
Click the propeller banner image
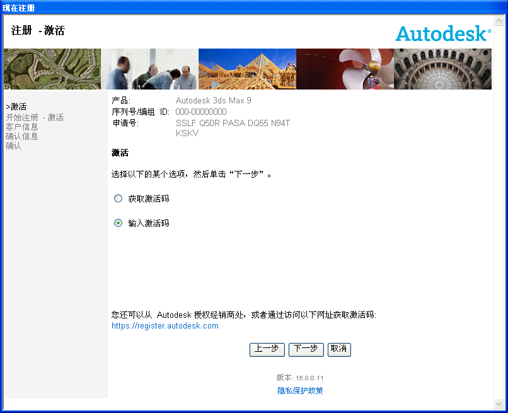(345, 69)
